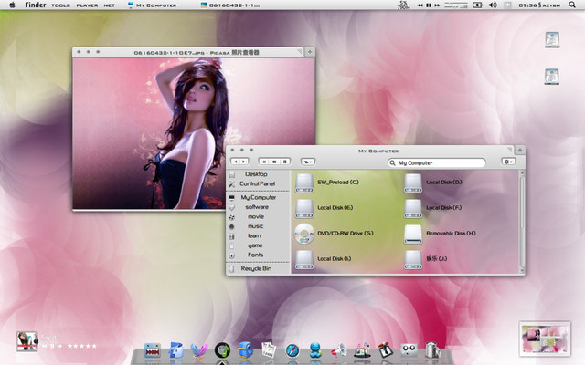Click the back navigation arrow in My Computer
Viewport: 585px width, 365px height.
tap(236, 162)
